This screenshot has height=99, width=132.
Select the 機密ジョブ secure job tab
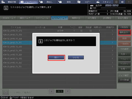(x=25, y=18)
